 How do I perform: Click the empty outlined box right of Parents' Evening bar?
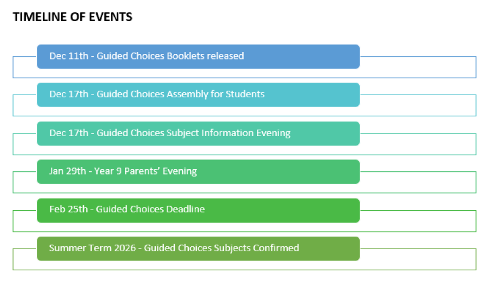[418, 183]
